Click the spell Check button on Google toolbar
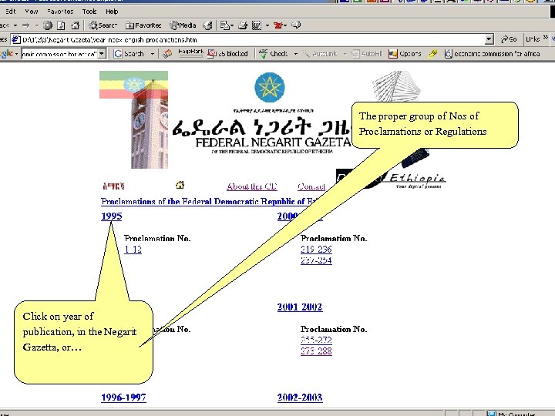 tap(273, 54)
